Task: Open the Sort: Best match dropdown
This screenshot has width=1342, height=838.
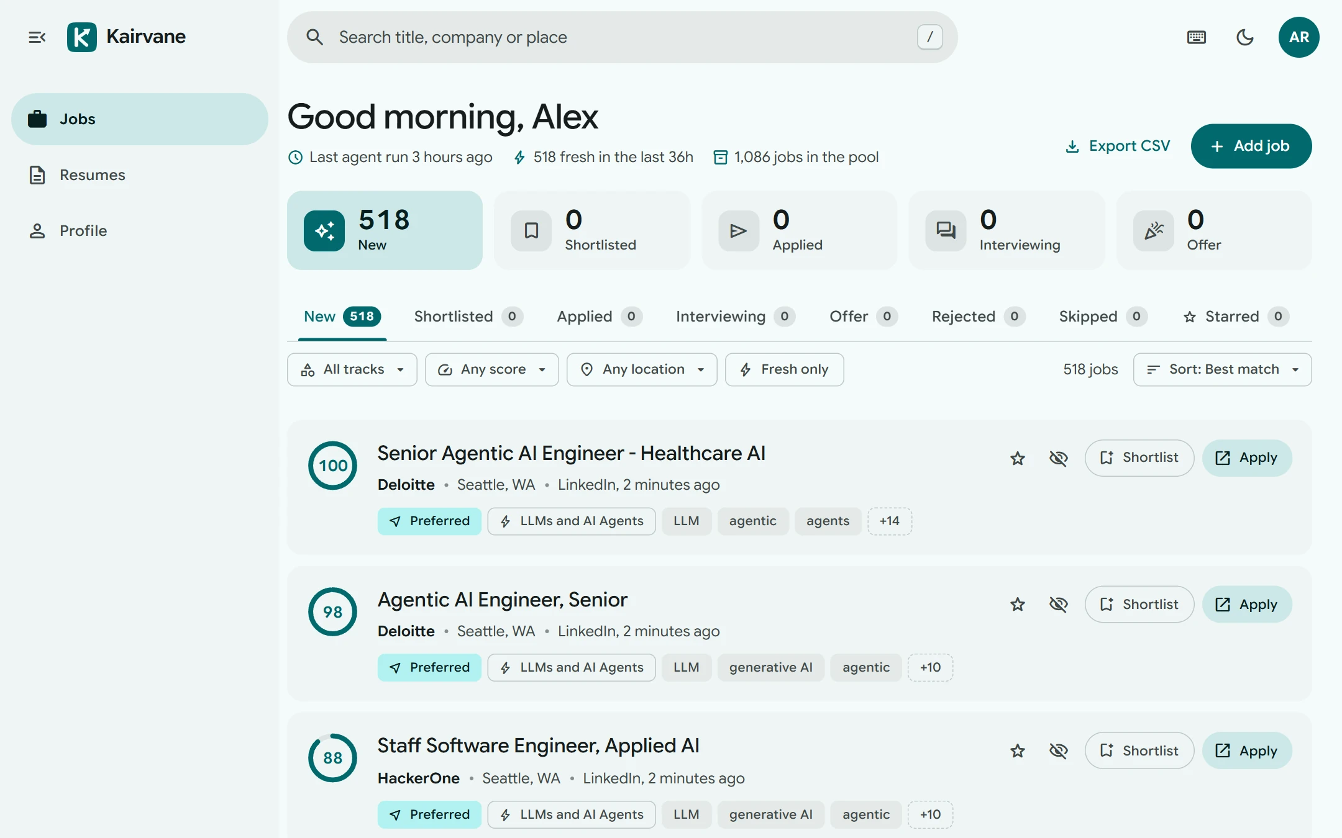Action: [x=1223, y=370]
